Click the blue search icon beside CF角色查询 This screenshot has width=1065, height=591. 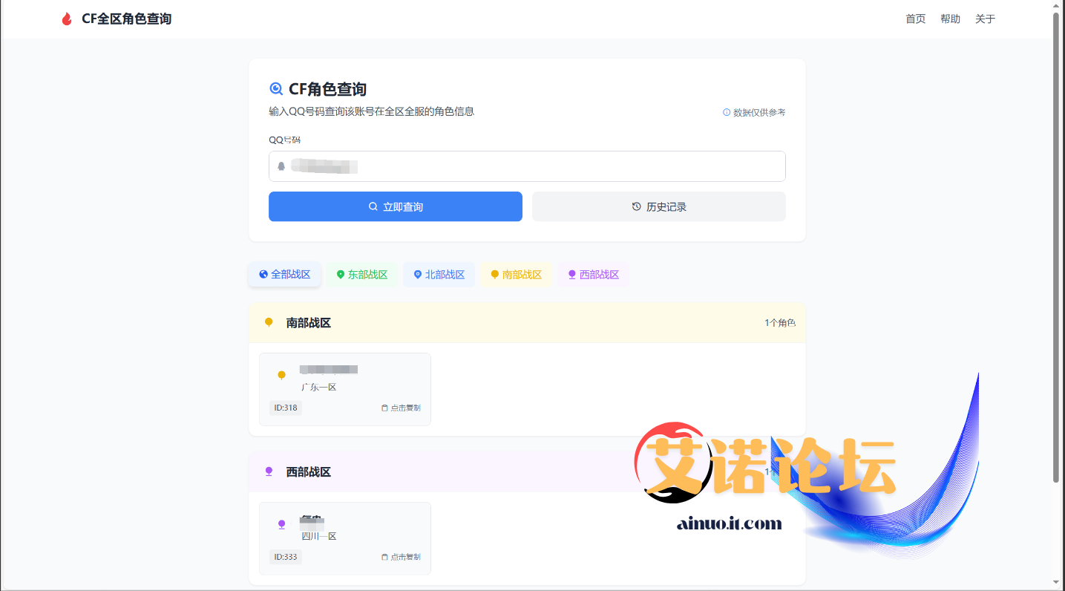tap(276, 89)
